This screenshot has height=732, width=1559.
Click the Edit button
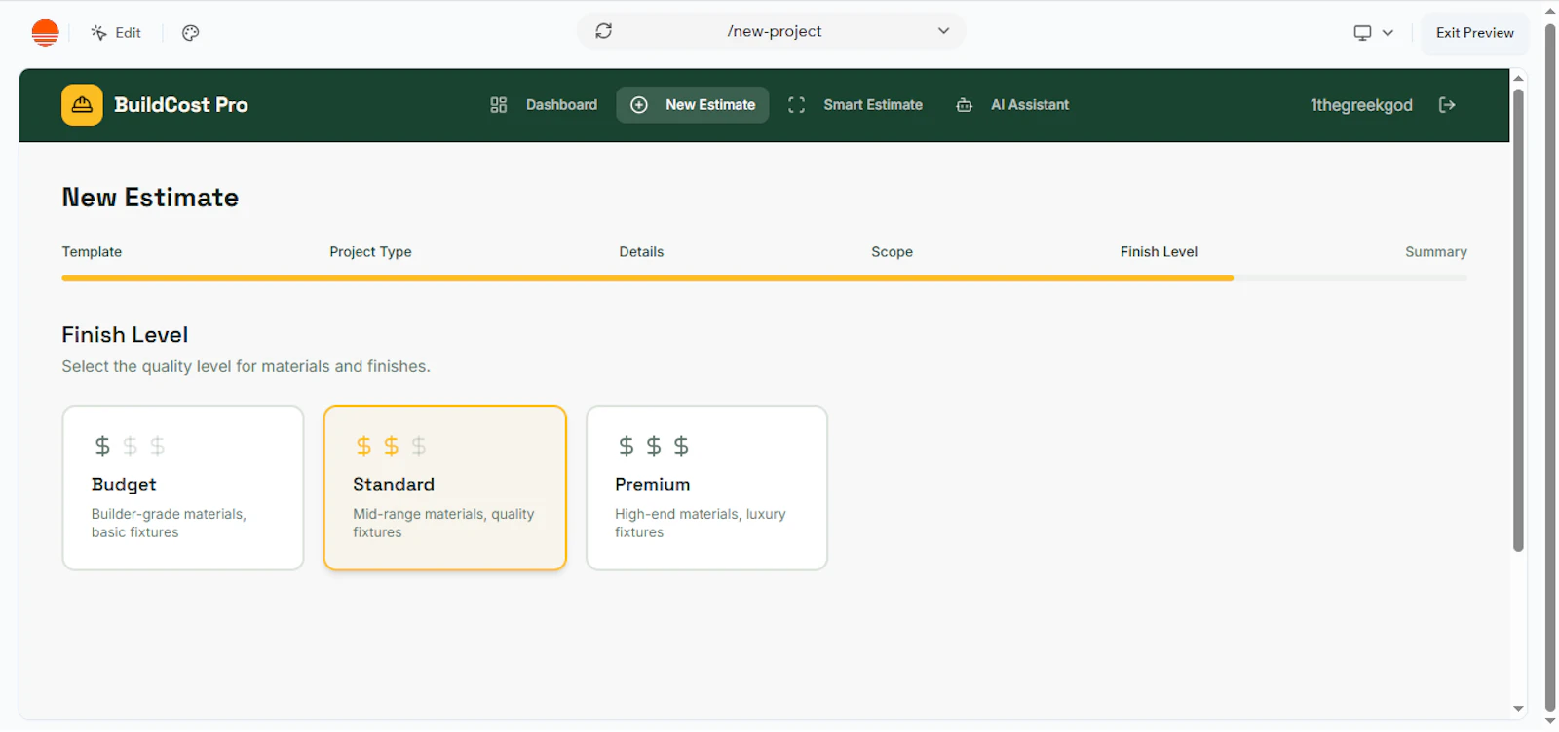click(x=116, y=32)
